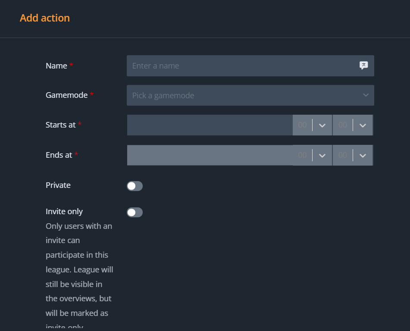Image resolution: width=410 pixels, height=331 pixels.
Task: Click the Gamemode field label
Action: [66, 95]
